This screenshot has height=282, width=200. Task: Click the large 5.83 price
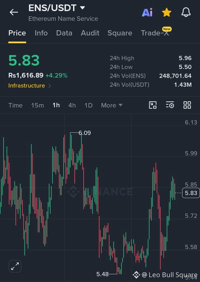[24, 60]
